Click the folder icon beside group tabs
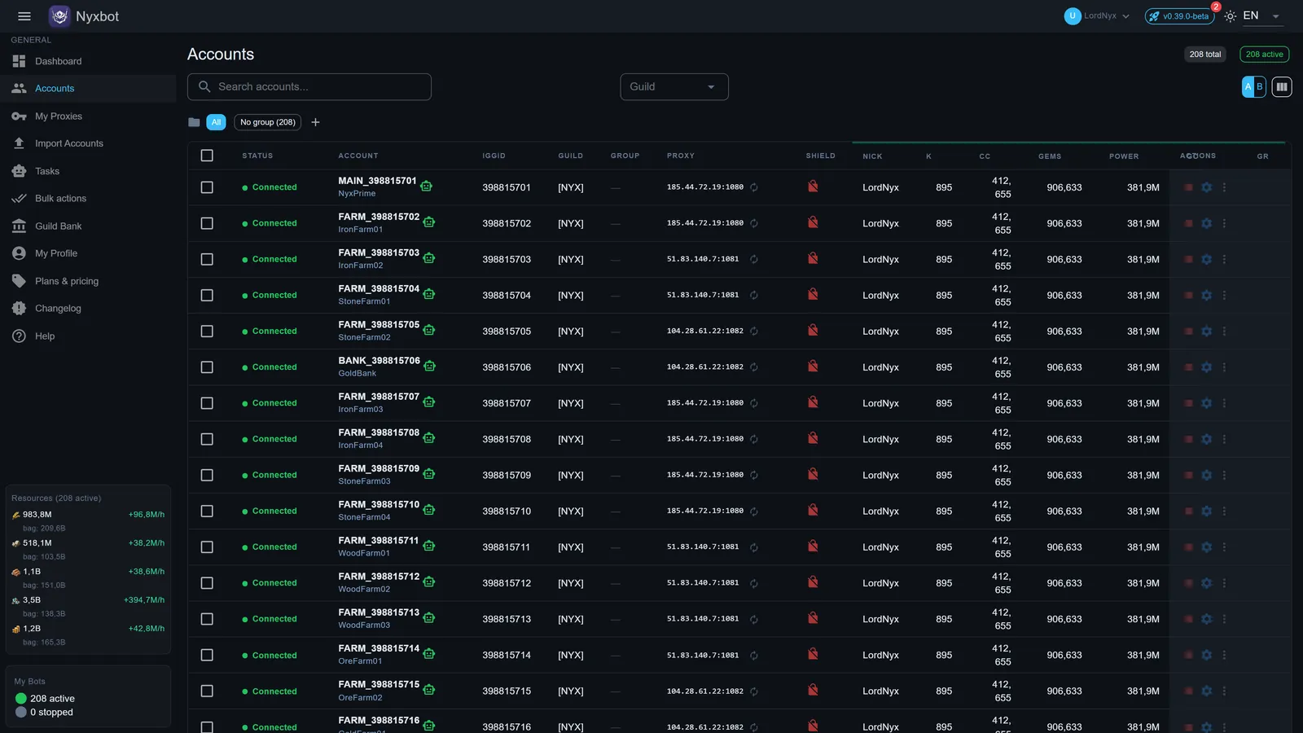 coord(194,122)
